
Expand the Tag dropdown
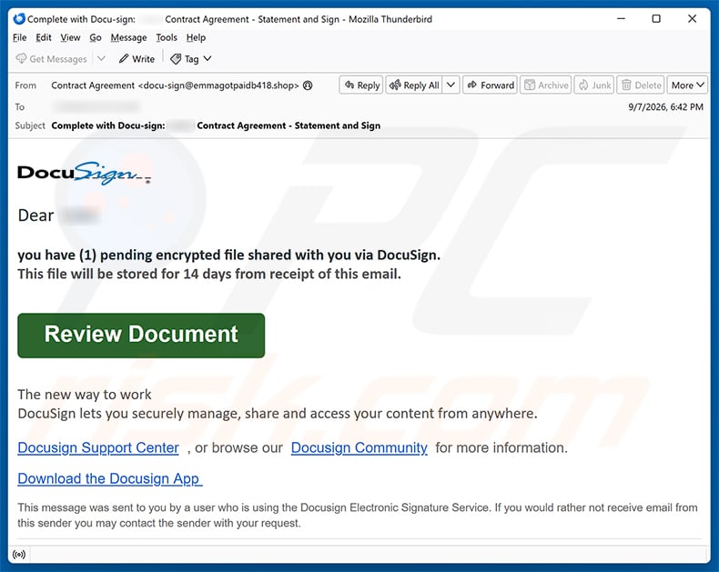pyautogui.click(x=191, y=59)
